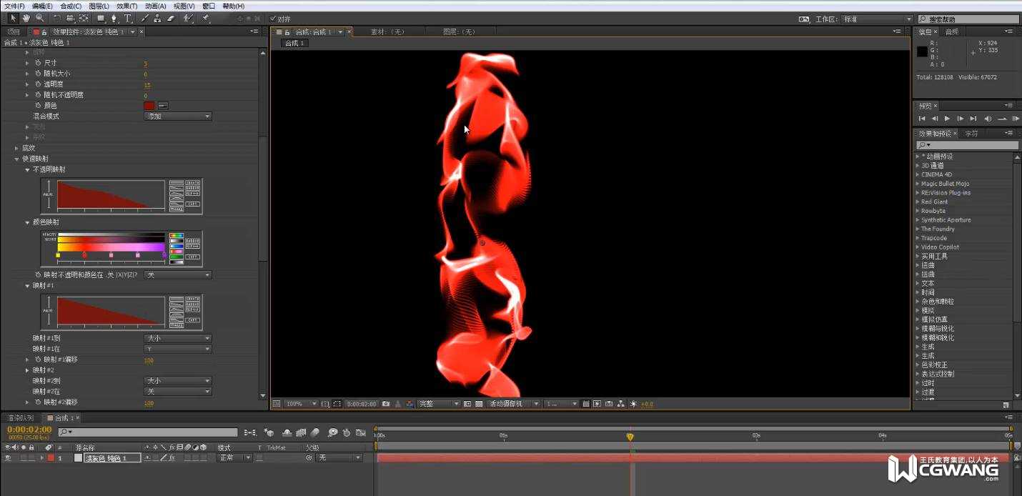This screenshot has height=496, width=1022.
Task: Click the timeline playhead at 02s
Action: 630,436
